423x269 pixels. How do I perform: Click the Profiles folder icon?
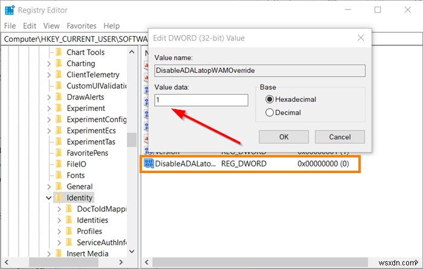tap(69, 231)
